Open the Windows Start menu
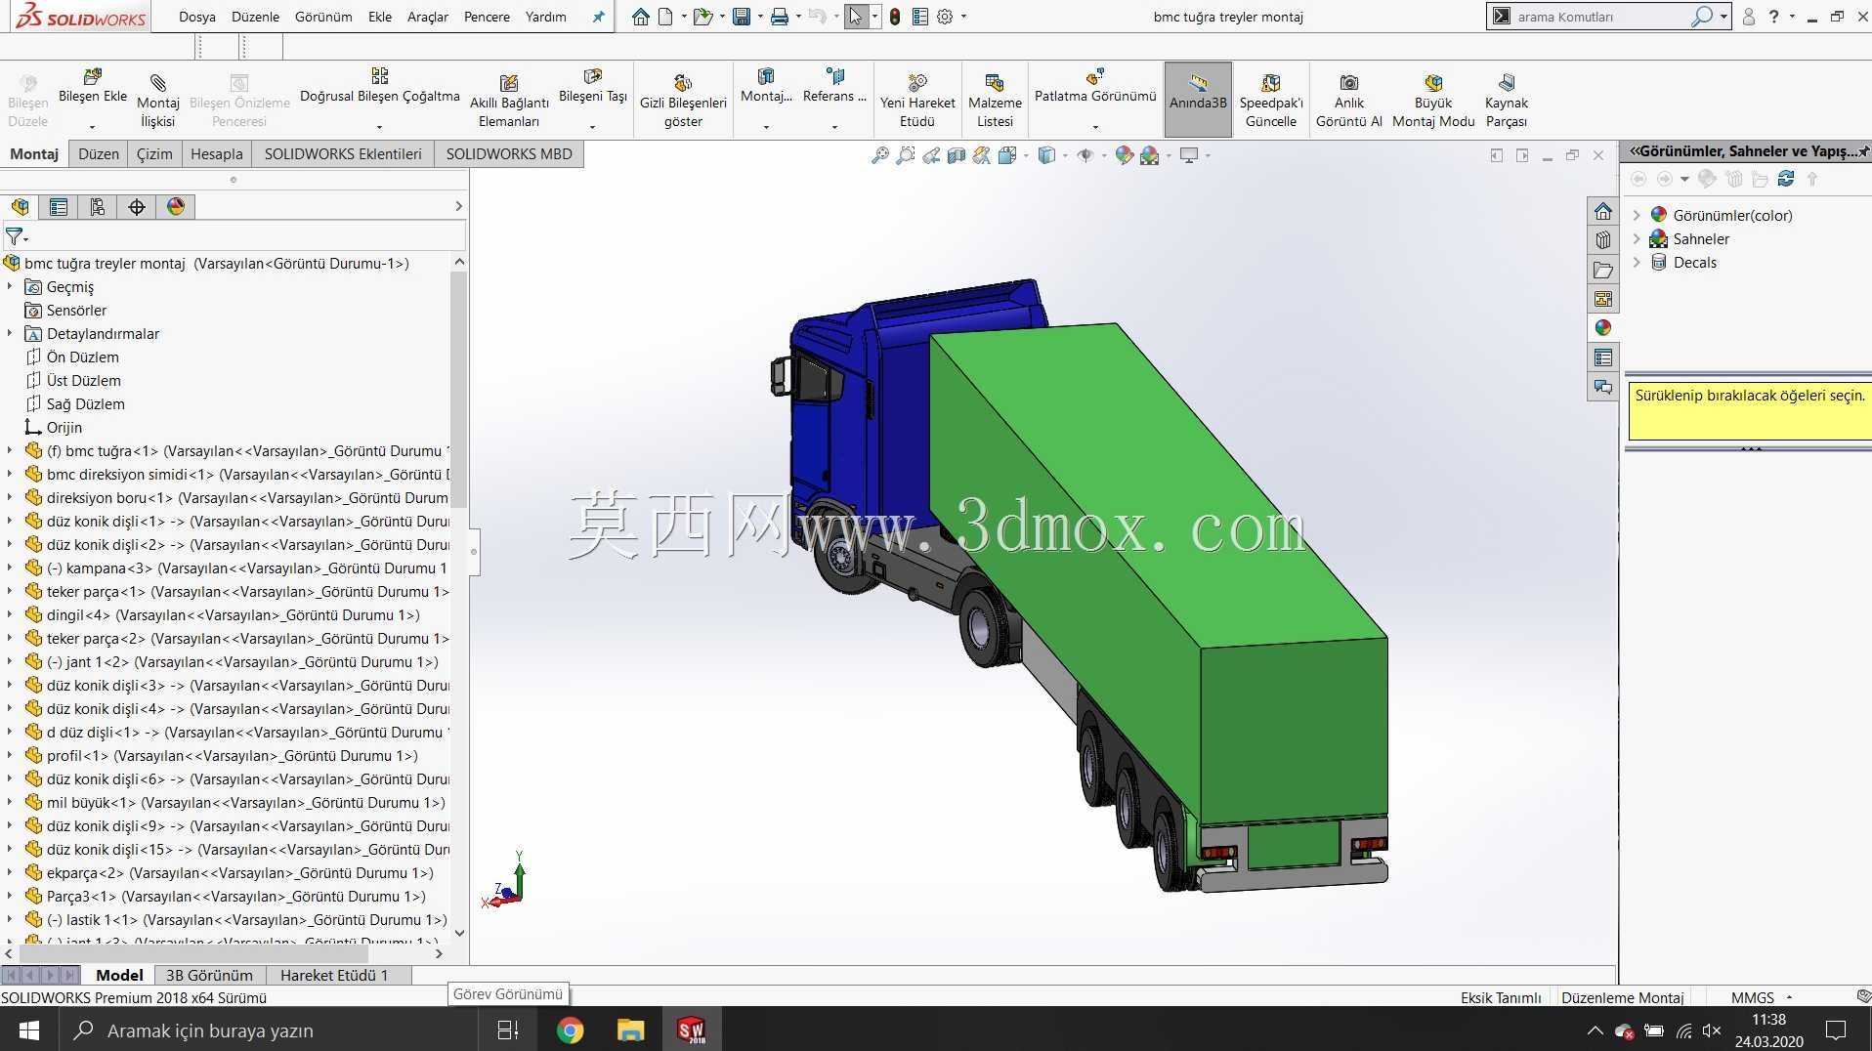 tap(29, 1030)
